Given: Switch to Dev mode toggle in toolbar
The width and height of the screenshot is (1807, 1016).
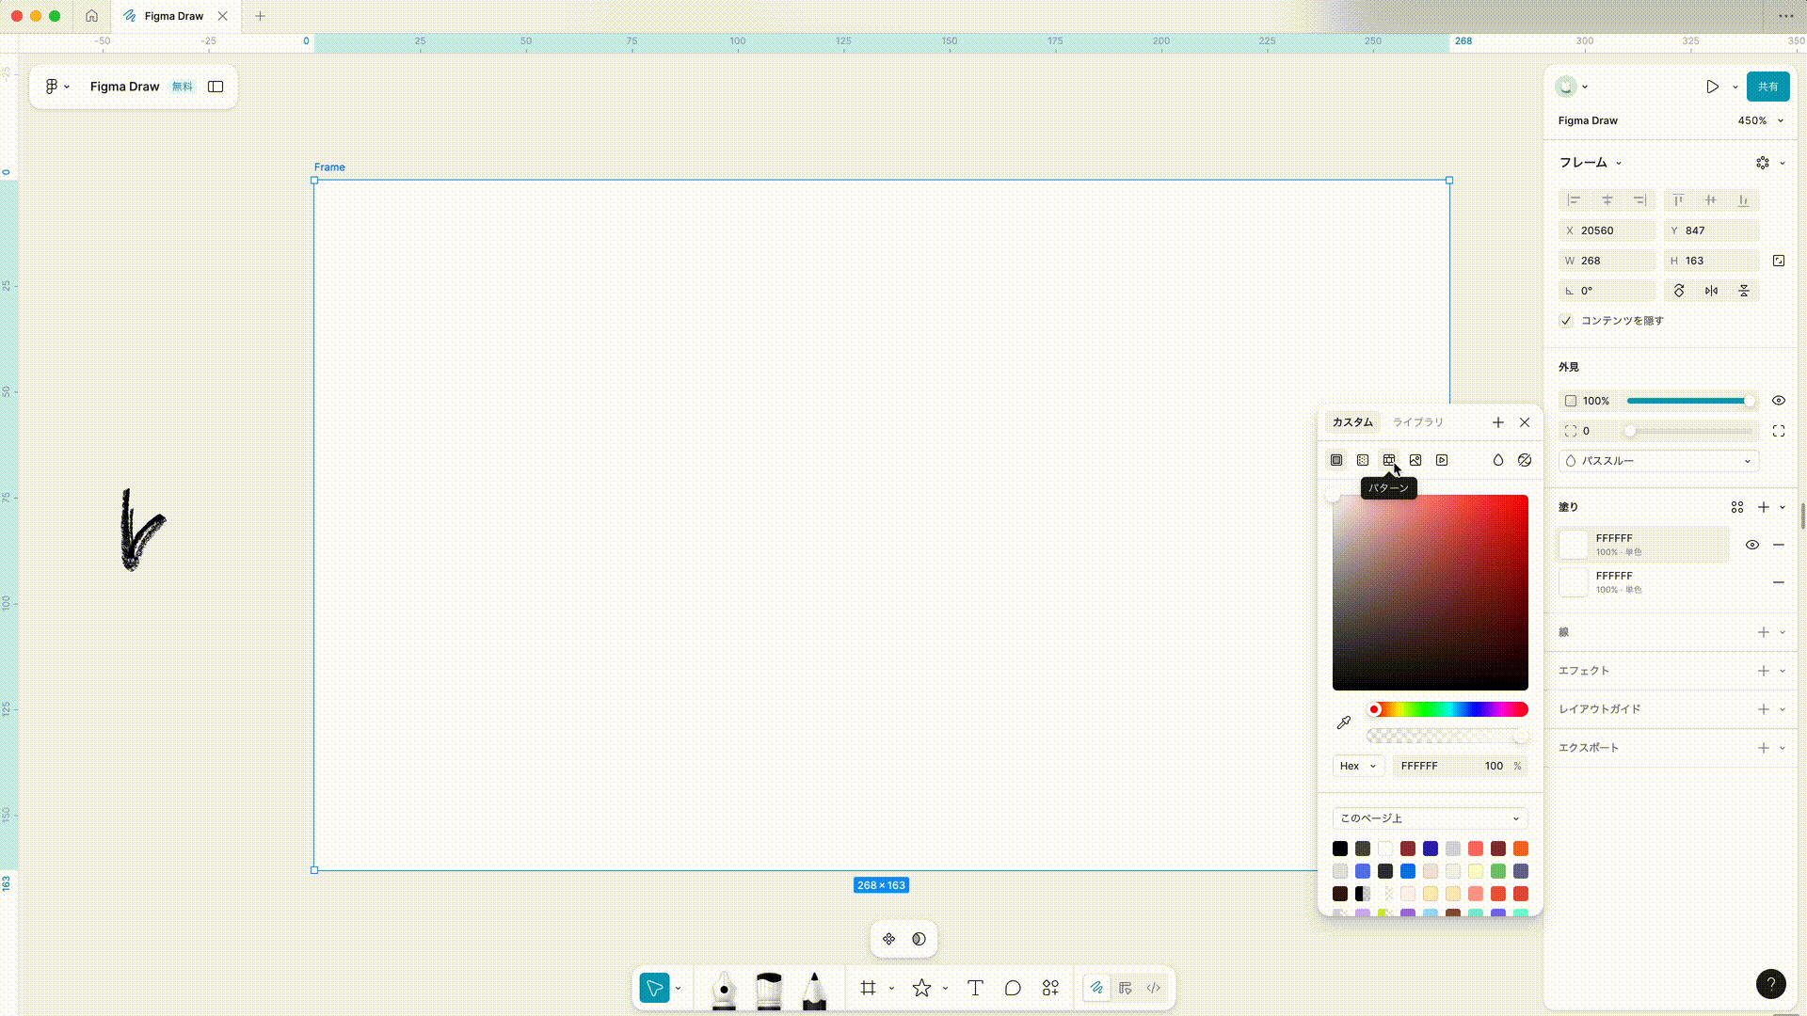Looking at the screenshot, I should [x=1154, y=988].
